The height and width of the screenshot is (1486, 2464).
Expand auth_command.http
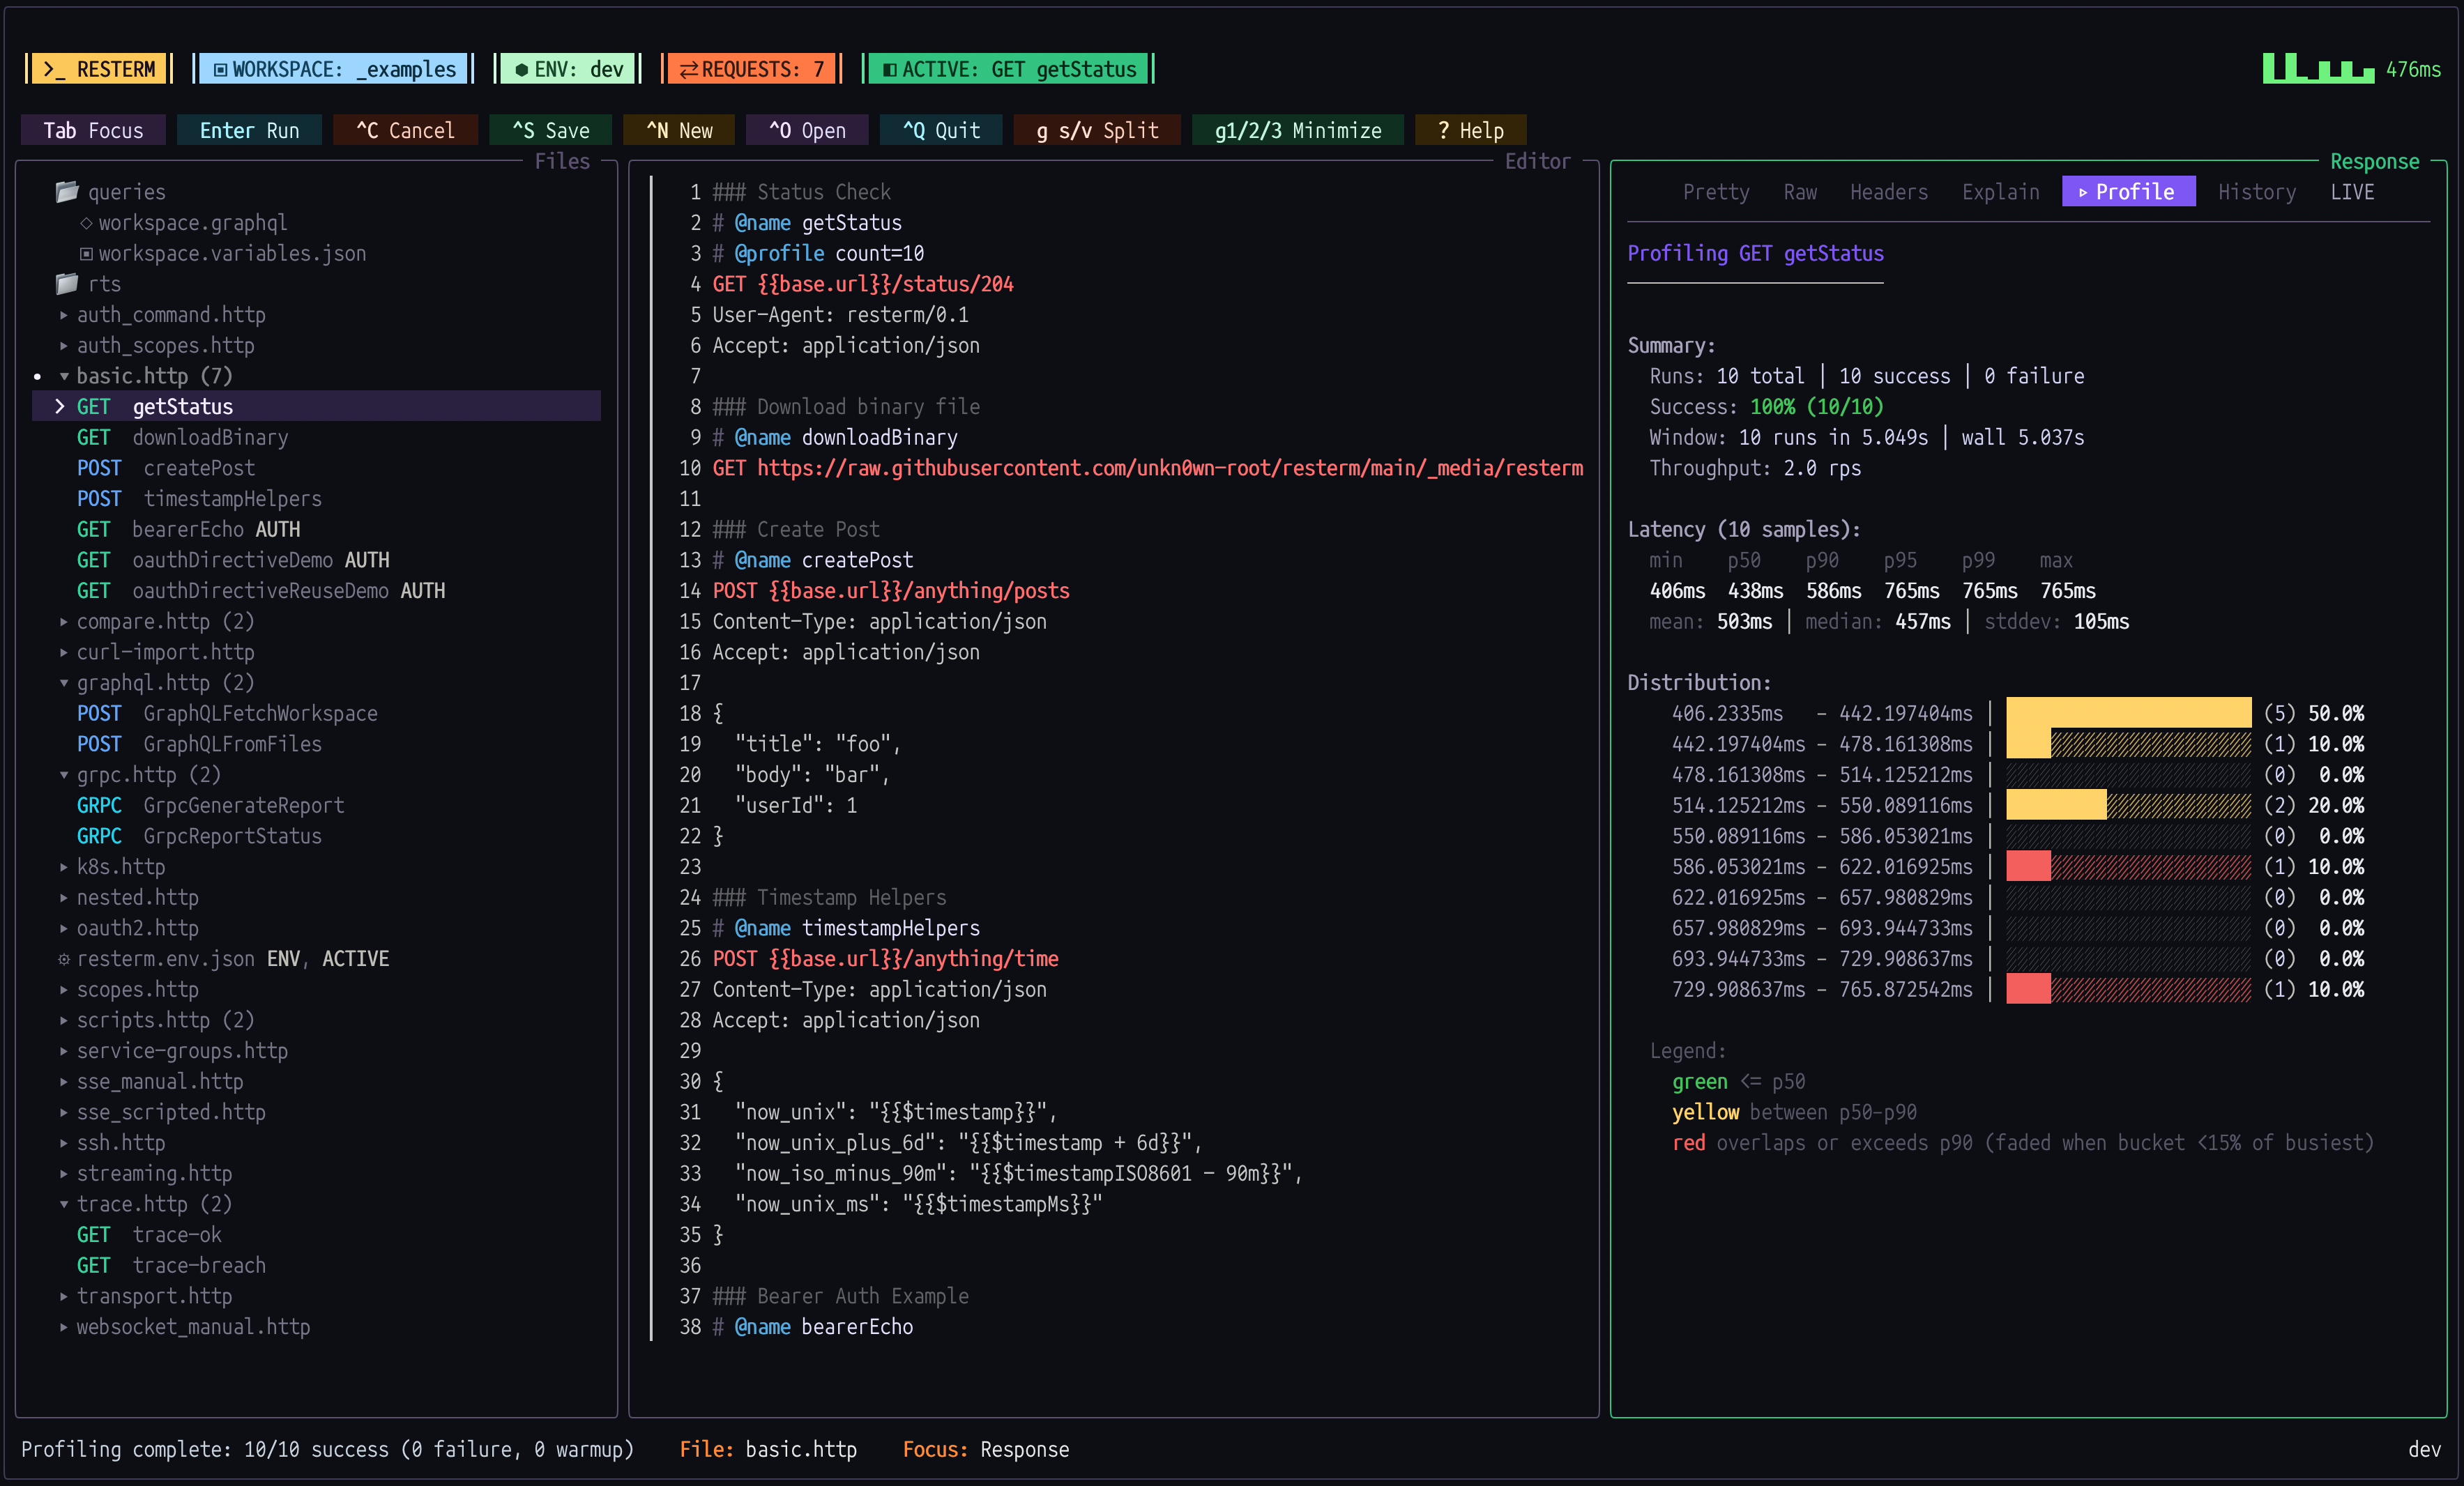click(x=64, y=315)
